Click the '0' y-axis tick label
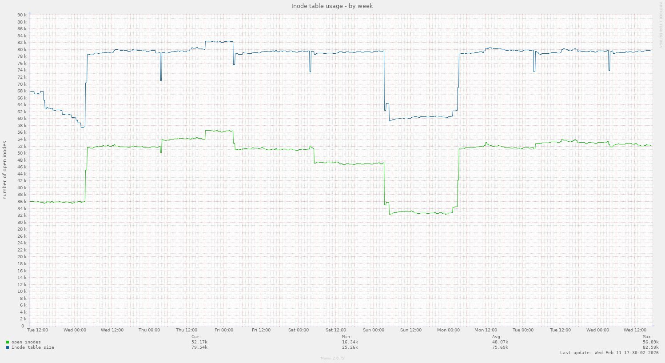665x363 pixels. (x=23, y=326)
